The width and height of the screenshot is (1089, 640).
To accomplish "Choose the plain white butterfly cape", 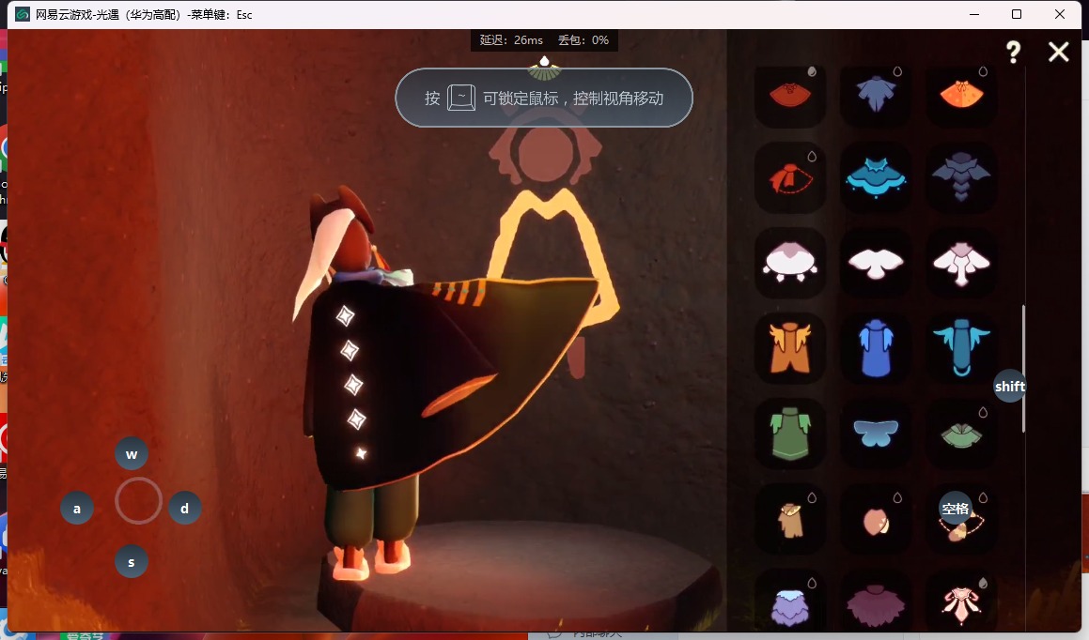I will (x=876, y=264).
